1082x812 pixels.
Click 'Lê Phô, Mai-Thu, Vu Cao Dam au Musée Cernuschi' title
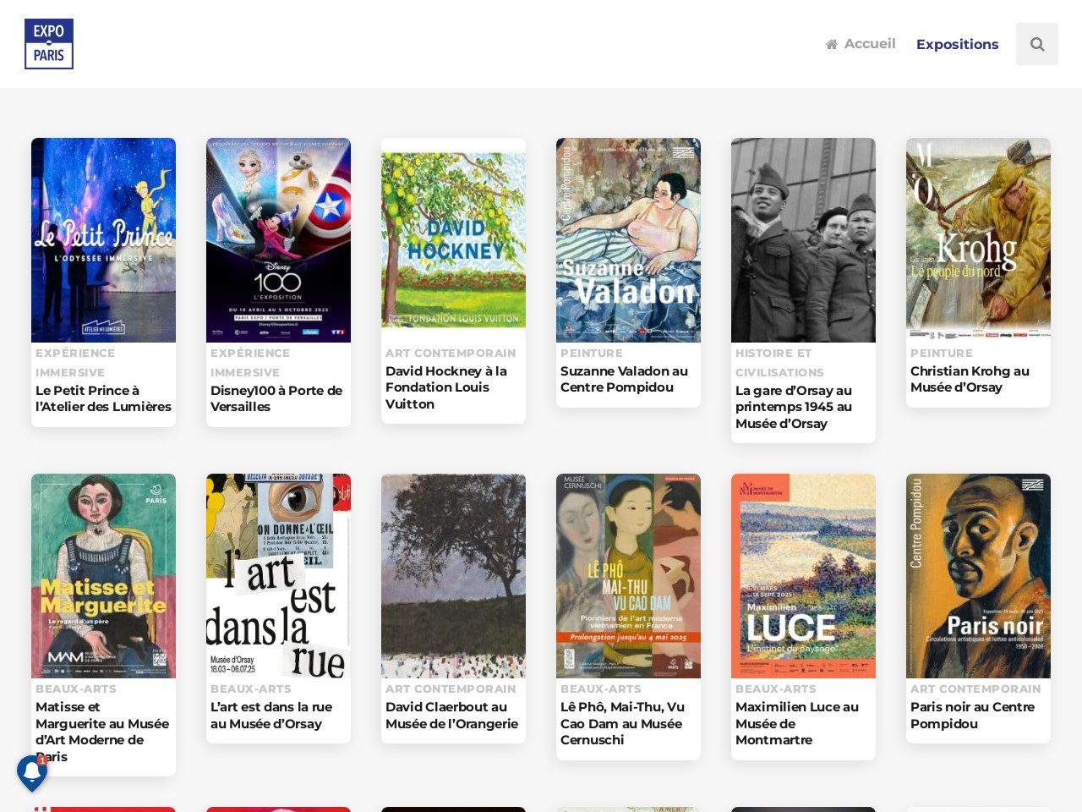pos(622,723)
